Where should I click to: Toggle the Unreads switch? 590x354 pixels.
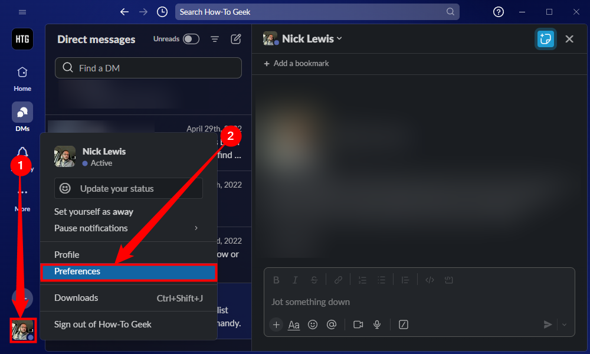191,39
